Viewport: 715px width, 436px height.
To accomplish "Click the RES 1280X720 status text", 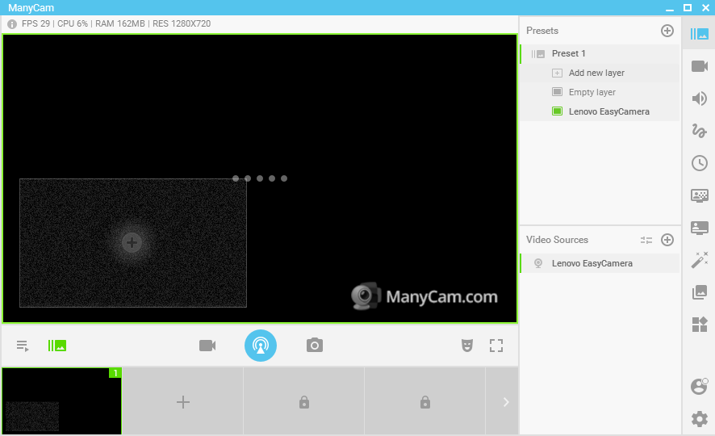I will pos(182,23).
